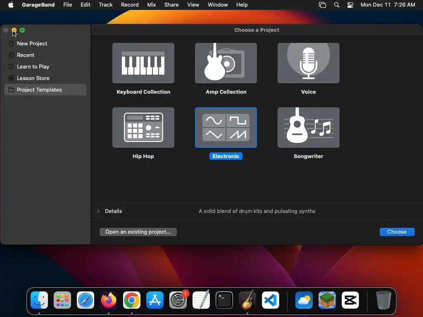Open the Weather app from the Dock
Viewport: 423px width, 317px height.
[304, 300]
